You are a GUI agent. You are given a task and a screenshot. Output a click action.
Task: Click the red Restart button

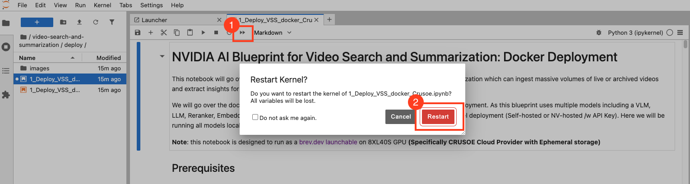click(x=438, y=117)
